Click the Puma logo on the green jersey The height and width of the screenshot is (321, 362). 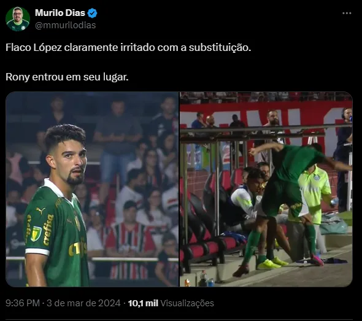[x=40, y=210]
